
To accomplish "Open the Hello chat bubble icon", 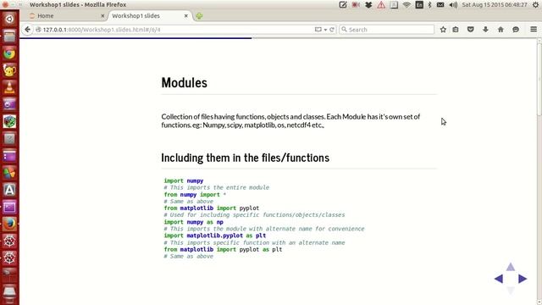I will 516,30.
